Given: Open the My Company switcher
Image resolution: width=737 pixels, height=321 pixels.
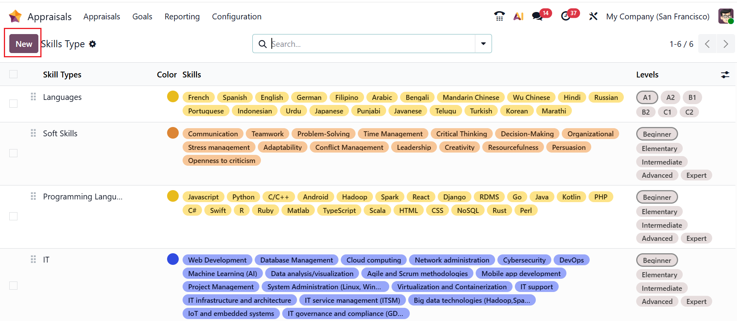Looking at the screenshot, I should (x=658, y=17).
